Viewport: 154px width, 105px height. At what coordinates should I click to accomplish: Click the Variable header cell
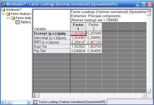click(x=52, y=20)
